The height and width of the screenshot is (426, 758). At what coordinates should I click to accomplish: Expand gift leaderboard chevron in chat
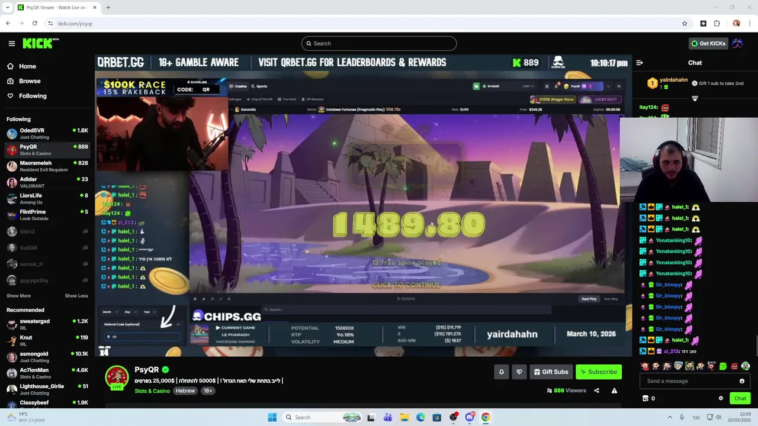(695, 99)
